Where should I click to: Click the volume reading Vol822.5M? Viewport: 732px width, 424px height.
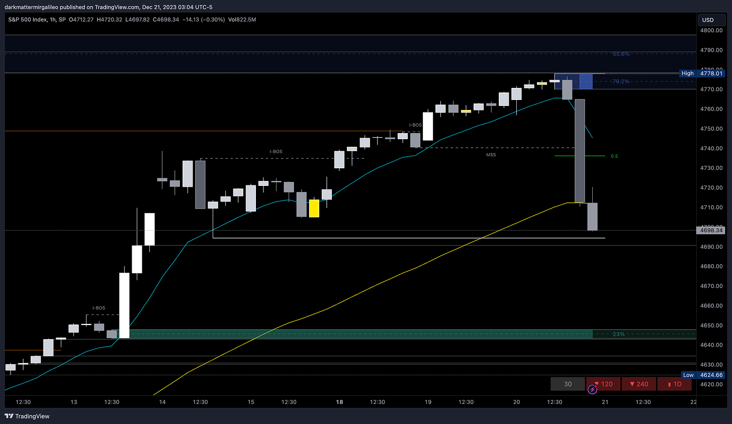point(242,20)
